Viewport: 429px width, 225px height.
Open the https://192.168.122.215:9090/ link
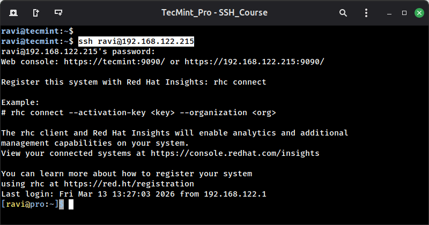click(254, 62)
